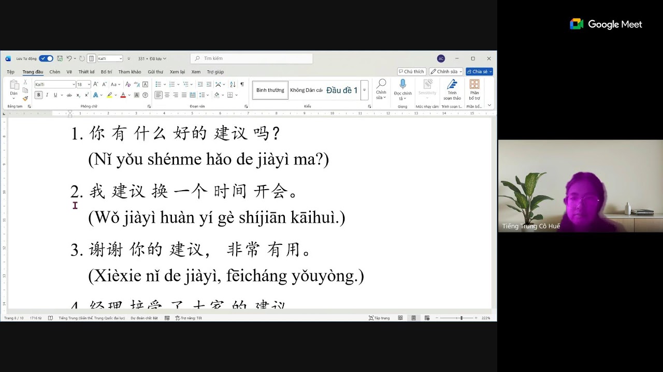Switch to the Thiết kế (Design) tab
Image resolution: width=663 pixels, height=372 pixels.
[87, 72]
